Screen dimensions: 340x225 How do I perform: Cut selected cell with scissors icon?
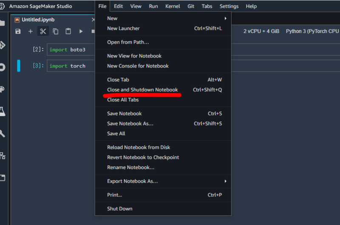point(43,31)
